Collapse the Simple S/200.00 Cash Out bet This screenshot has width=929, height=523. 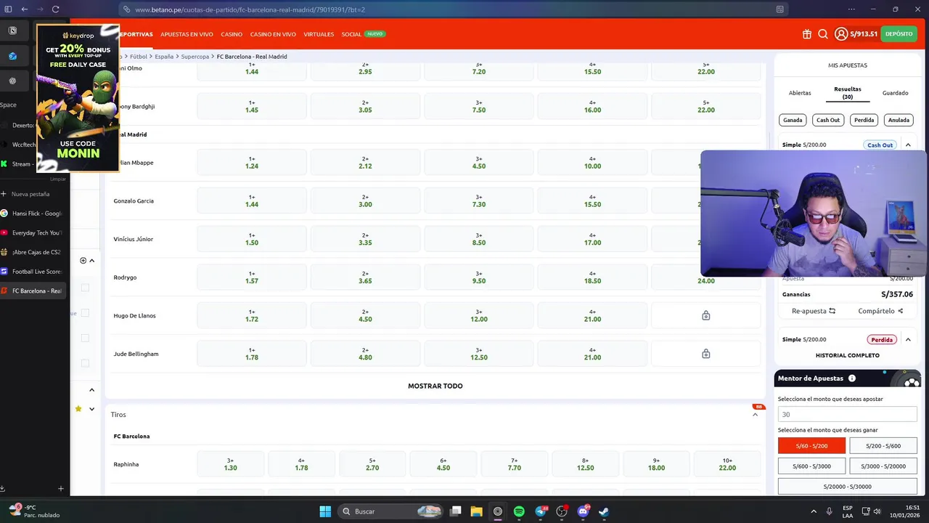click(908, 145)
